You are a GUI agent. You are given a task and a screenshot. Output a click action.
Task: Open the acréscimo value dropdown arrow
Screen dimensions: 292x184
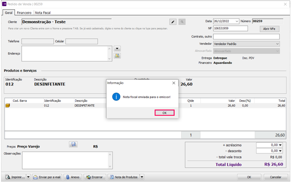pos(280,145)
